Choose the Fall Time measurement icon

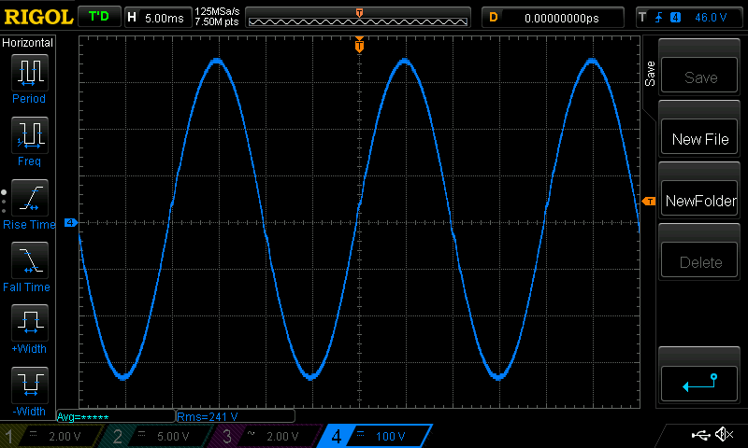29,261
